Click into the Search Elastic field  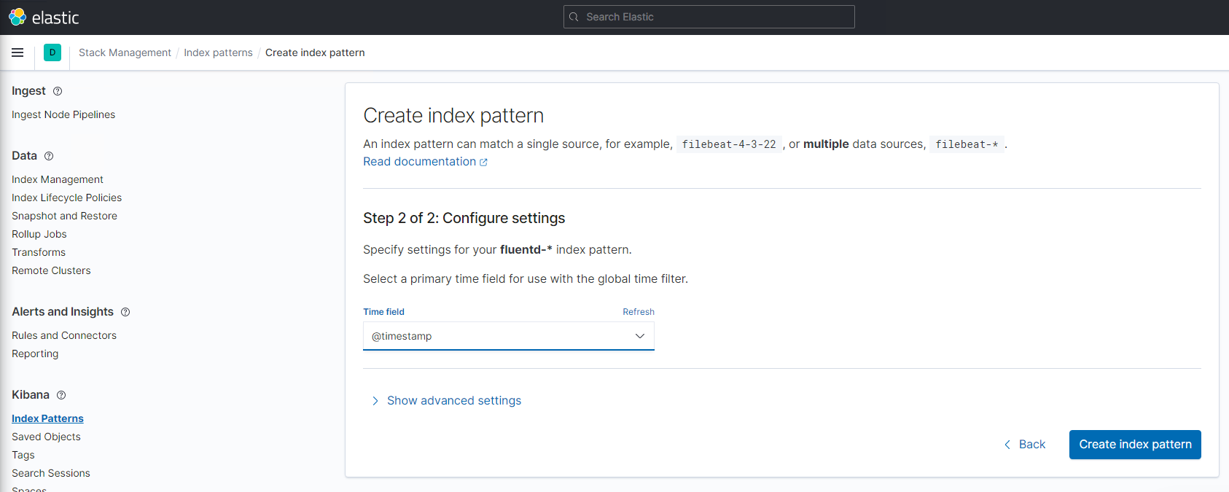click(x=709, y=17)
